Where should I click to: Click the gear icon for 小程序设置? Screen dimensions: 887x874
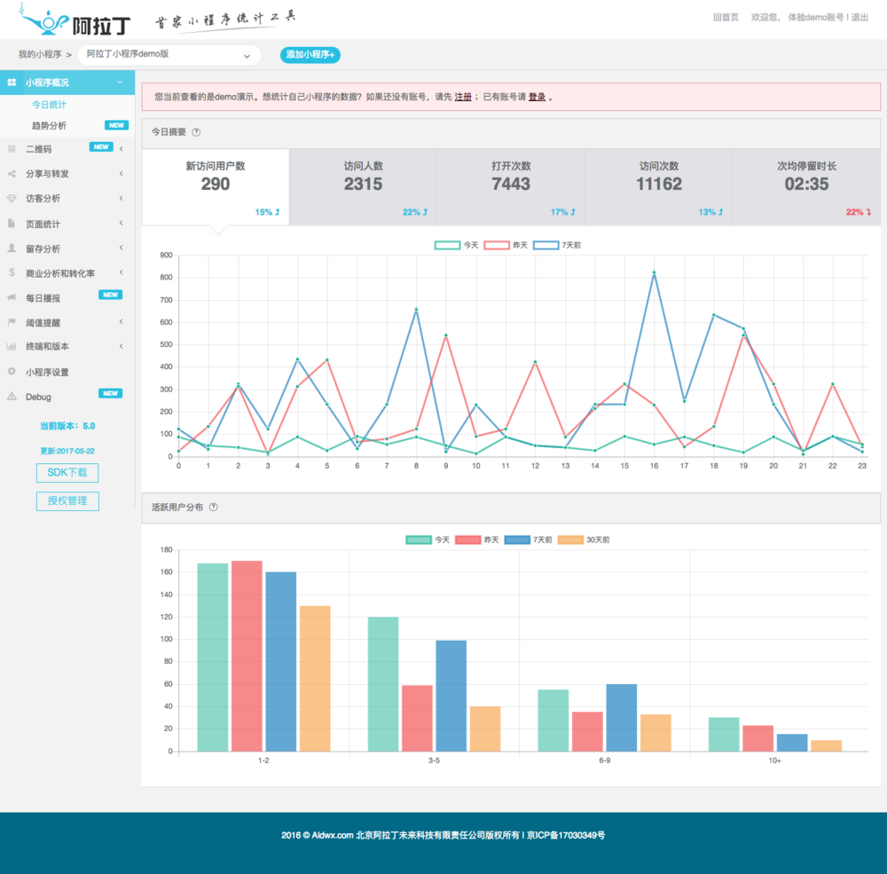coord(12,372)
